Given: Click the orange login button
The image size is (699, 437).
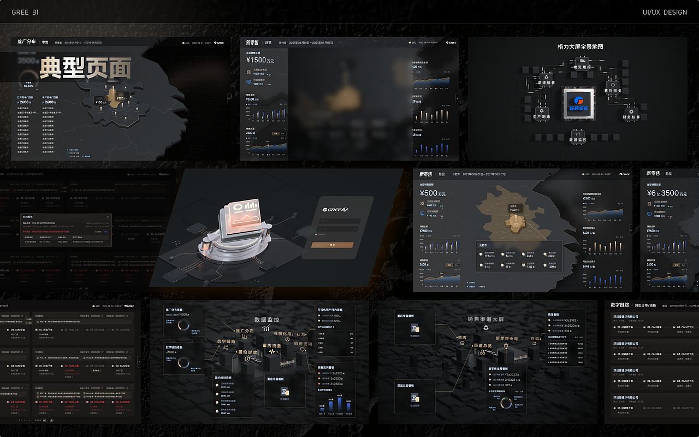Looking at the screenshot, I should click(x=333, y=245).
